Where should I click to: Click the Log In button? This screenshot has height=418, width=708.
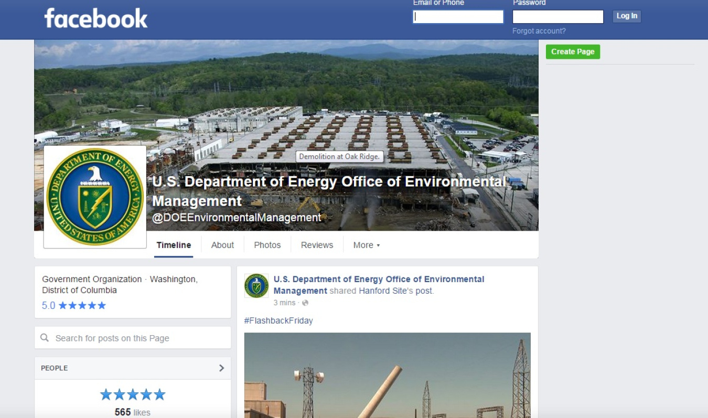(627, 16)
